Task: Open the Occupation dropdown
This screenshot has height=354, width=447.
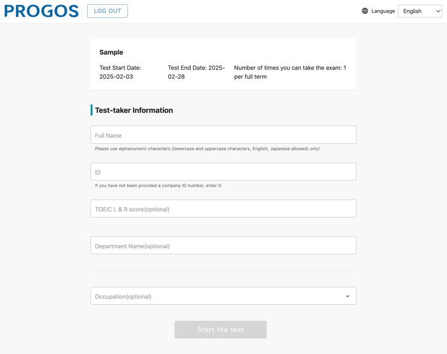Action: (x=223, y=296)
